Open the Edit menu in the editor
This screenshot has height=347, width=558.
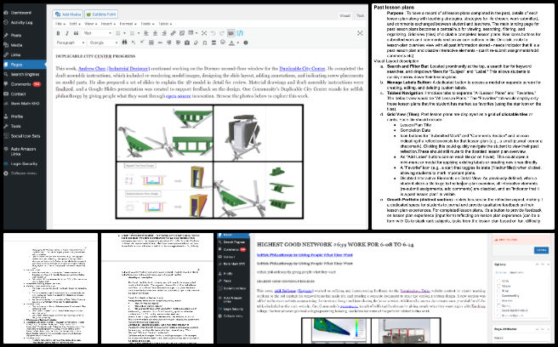74,24
